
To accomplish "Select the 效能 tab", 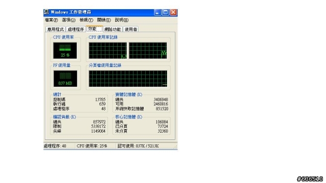I will pyautogui.click(x=94, y=29).
